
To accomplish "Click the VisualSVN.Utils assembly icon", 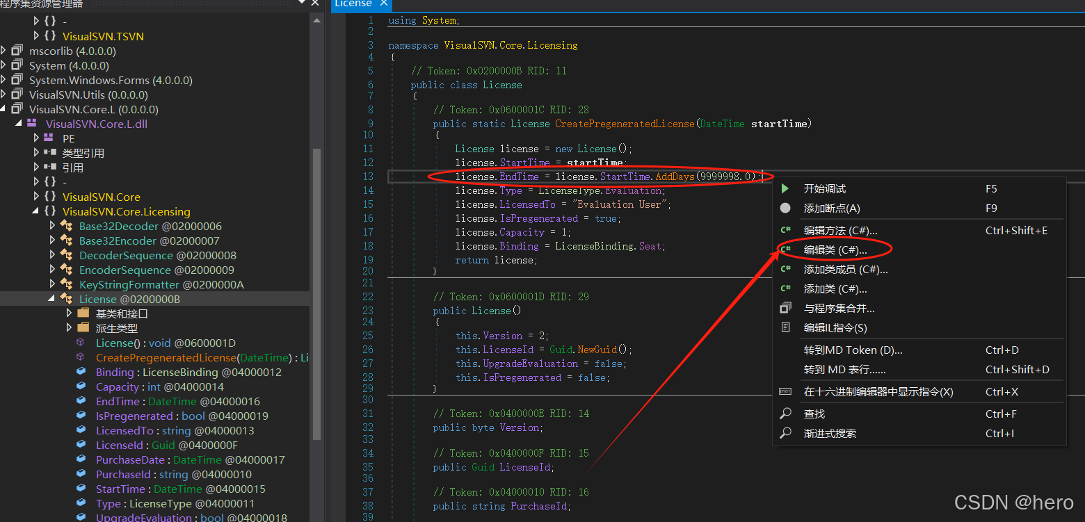I will pos(17,95).
